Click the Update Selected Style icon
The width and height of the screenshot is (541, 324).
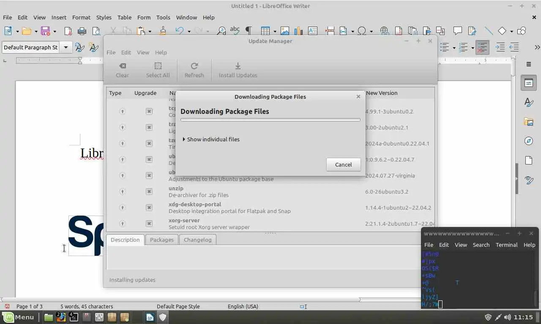80,47
